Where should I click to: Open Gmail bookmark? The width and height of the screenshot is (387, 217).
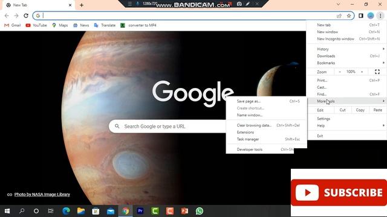[x=12, y=25]
